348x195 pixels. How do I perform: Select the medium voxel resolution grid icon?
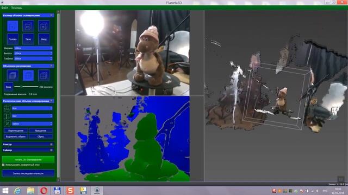point(28,76)
